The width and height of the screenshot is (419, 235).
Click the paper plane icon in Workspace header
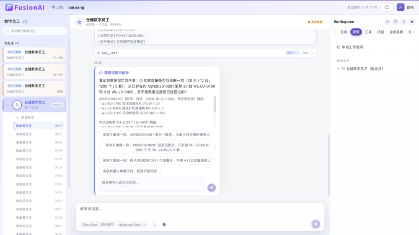(412, 22)
